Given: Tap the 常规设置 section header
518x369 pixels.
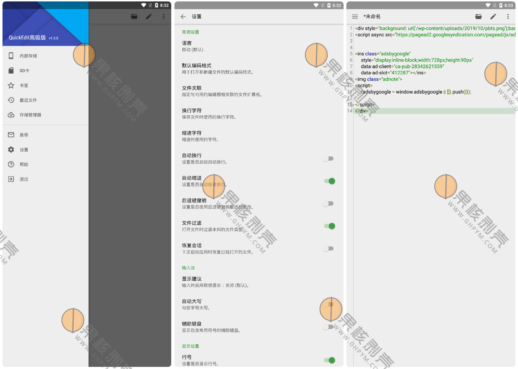Looking at the screenshot, I should (191, 32).
